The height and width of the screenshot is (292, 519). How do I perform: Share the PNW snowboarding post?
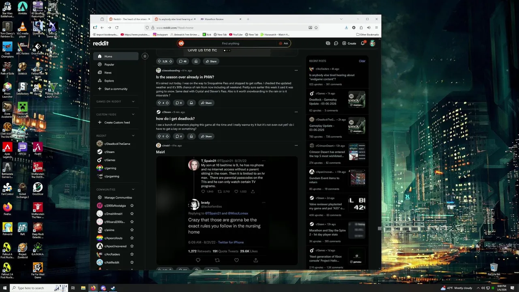pyautogui.click(x=206, y=103)
